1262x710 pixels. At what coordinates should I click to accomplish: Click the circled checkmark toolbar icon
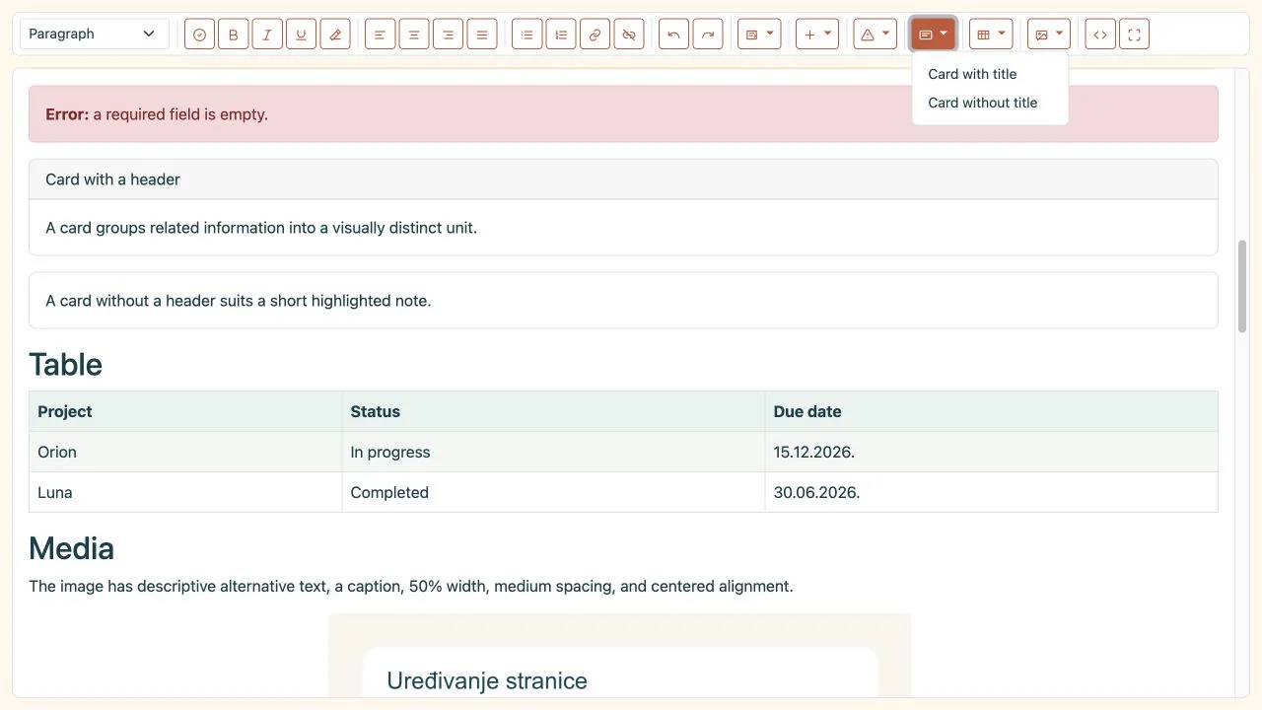pyautogui.click(x=199, y=35)
